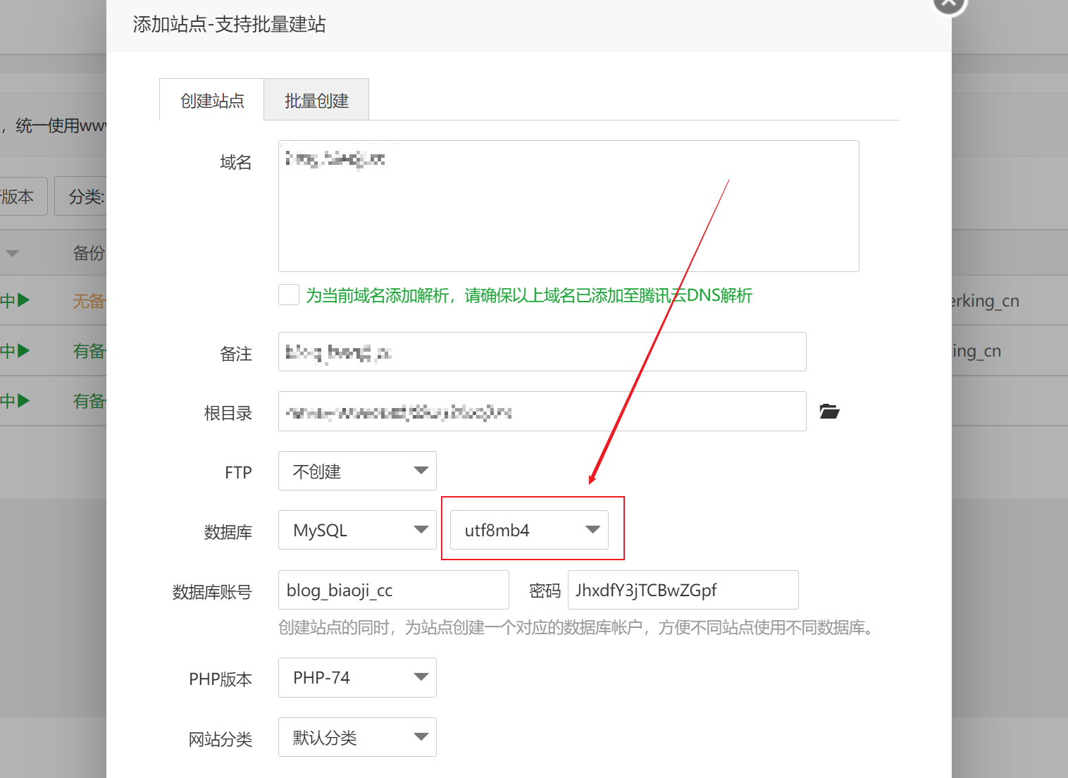Click the 备份 column header in background
Image resolution: width=1068 pixels, height=778 pixels.
[89, 253]
